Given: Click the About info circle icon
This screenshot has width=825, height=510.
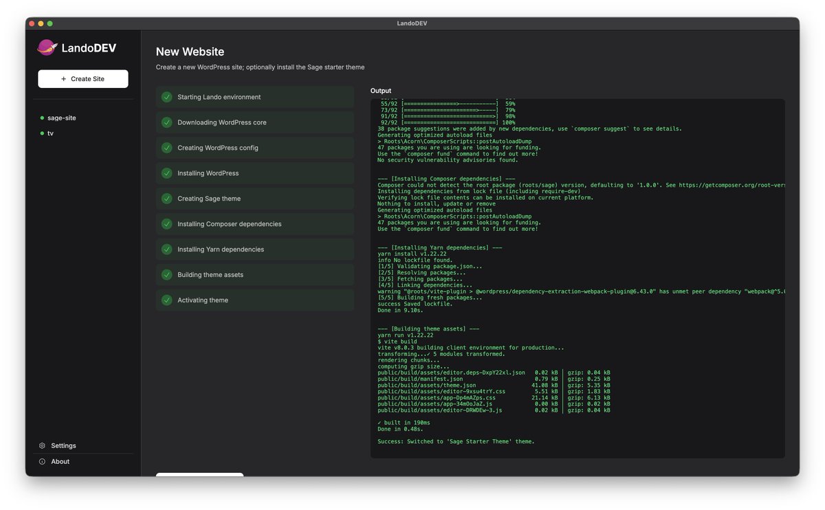Looking at the screenshot, I should [42, 461].
